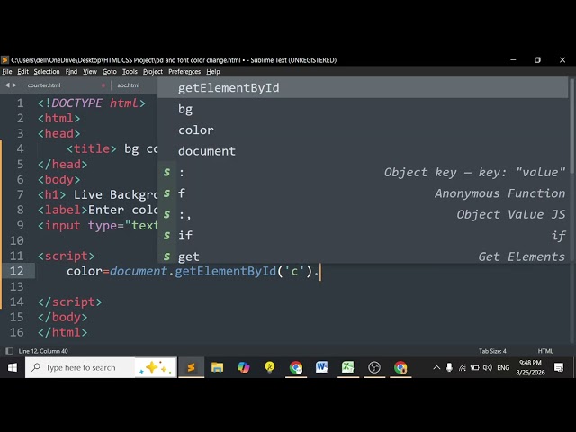
Task: Open the volume speaker tray icon
Action: coord(488,367)
